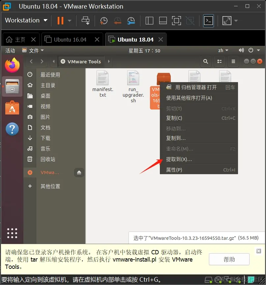Image resolution: width=266 pixels, height=285 pixels.
Task: Expand the stretch display dropdown arrow
Action: [236, 21]
